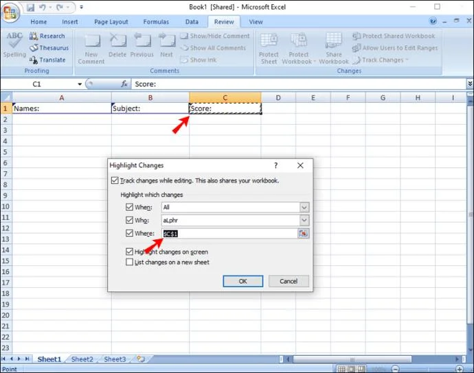The height and width of the screenshot is (373, 474).
Task: Switch to Page Break Preview in status bar
Action: (361, 369)
